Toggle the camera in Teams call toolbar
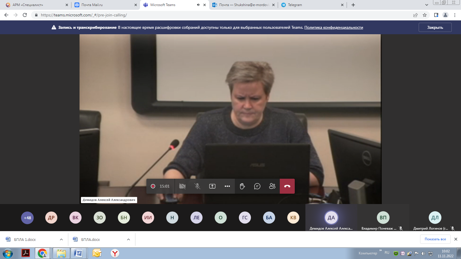Image resolution: width=461 pixels, height=259 pixels. [182, 186]
